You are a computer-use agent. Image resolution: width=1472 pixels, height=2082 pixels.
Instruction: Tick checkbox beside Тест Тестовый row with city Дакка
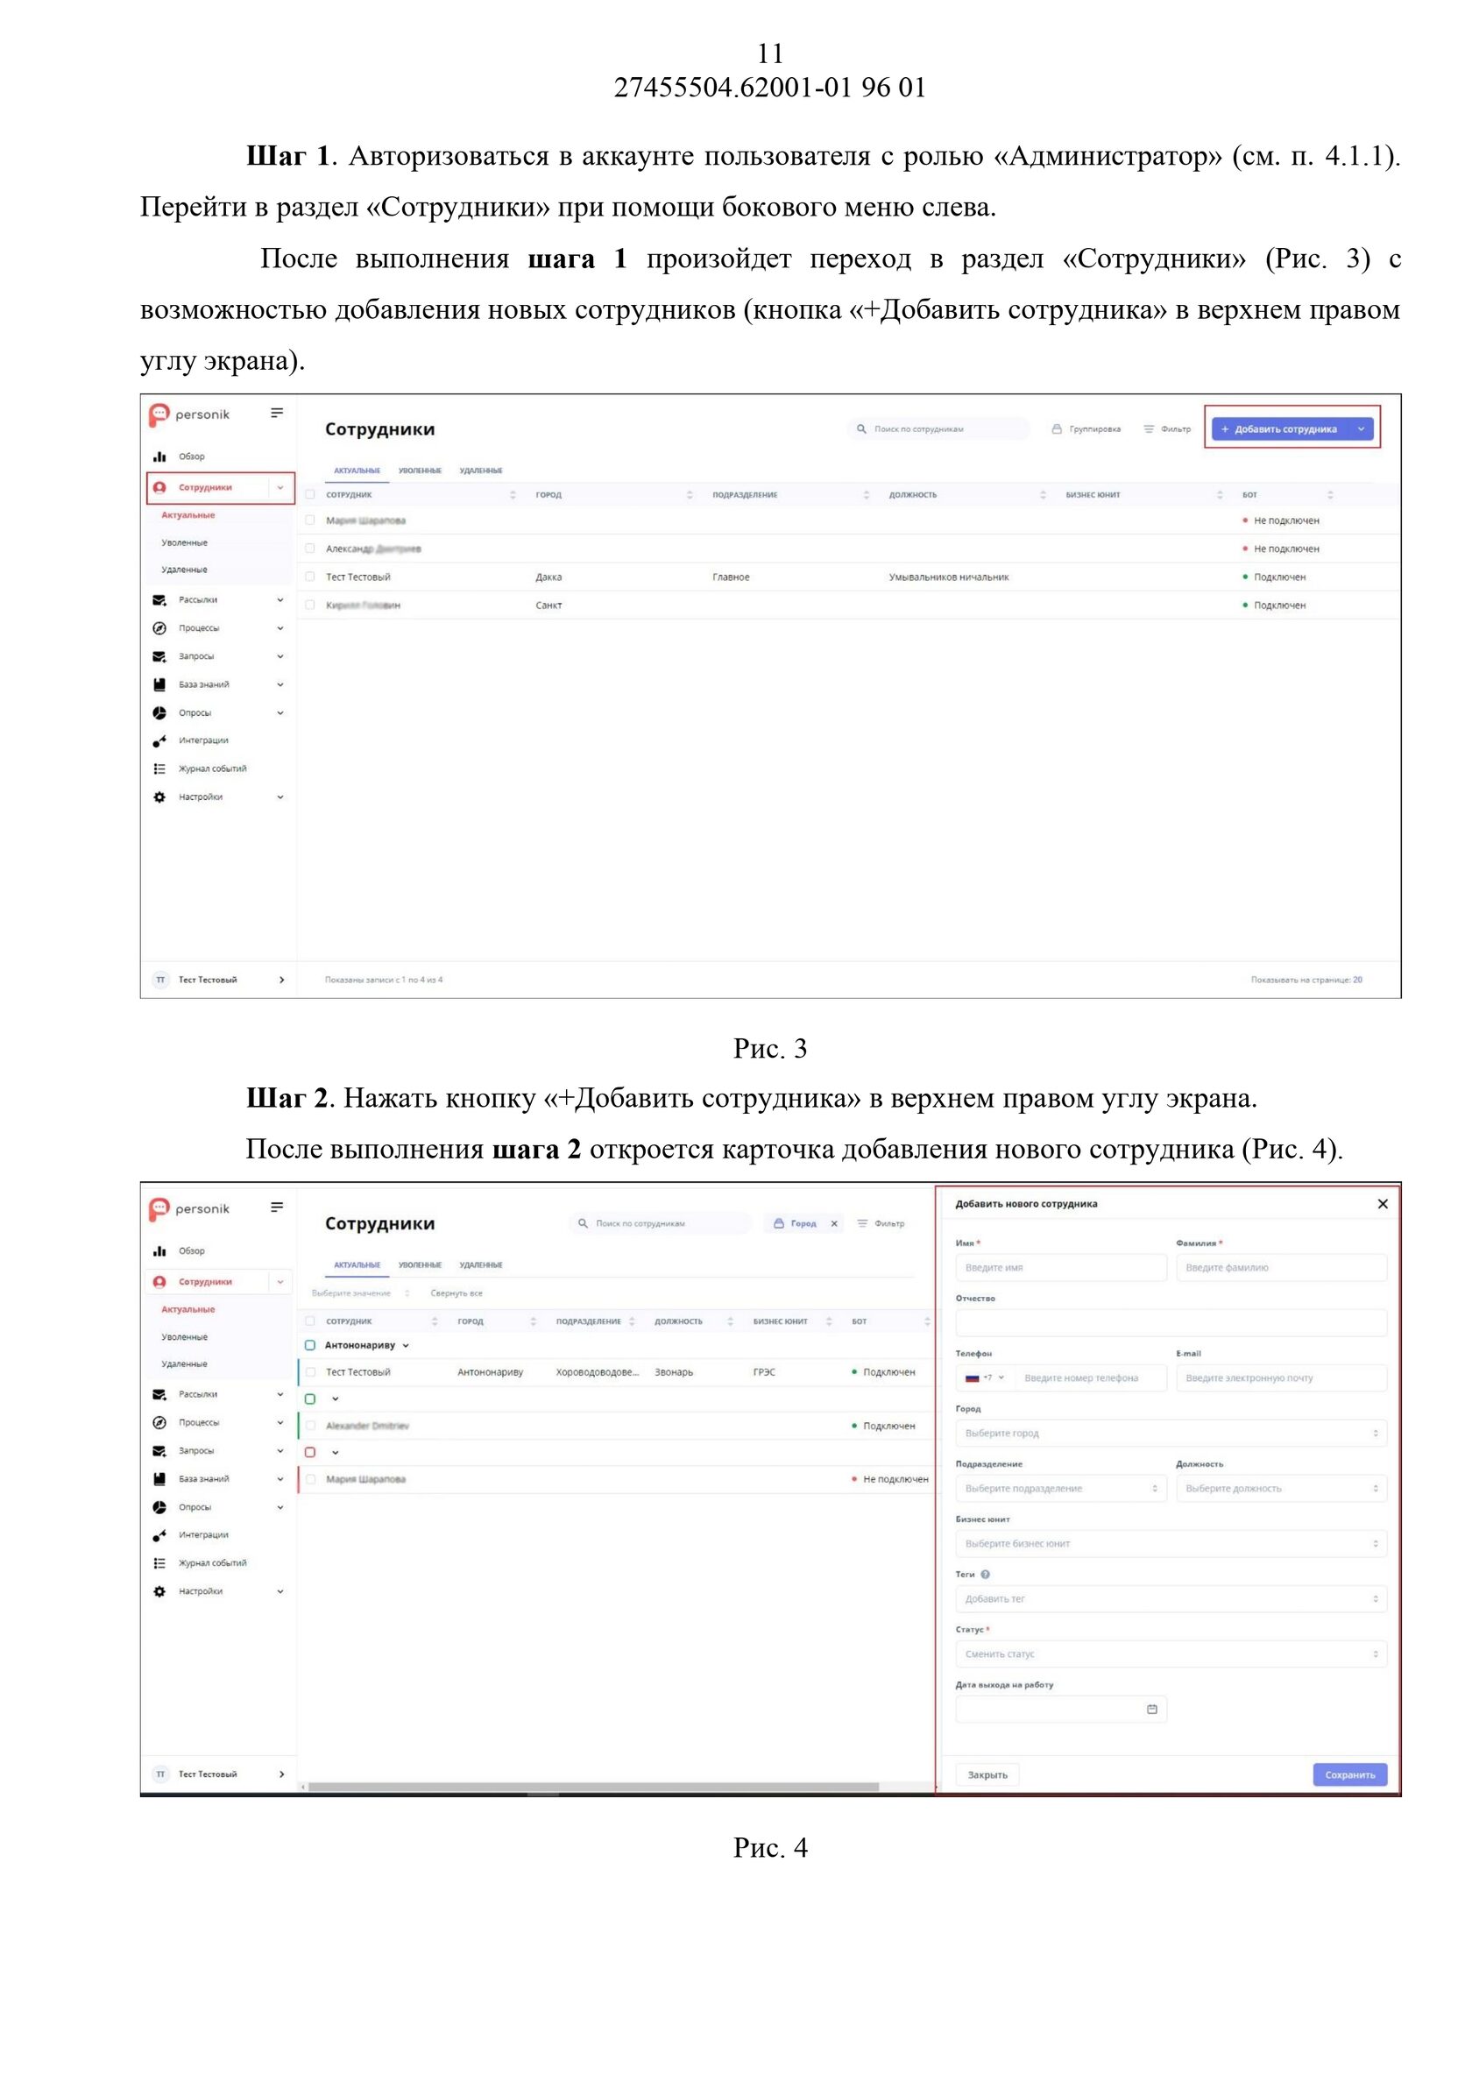click(310, 577)
